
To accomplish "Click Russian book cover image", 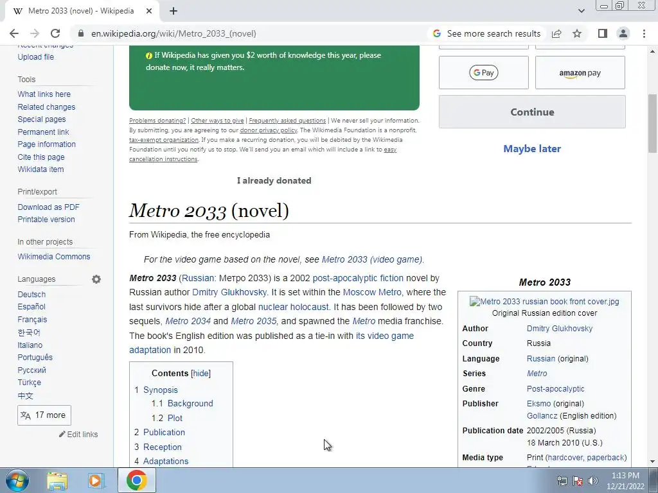I will point(544,302).
